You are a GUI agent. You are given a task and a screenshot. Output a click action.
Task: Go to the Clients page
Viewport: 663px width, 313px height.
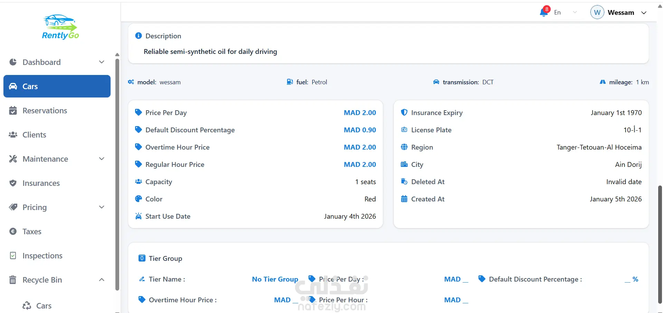coord(34,135)
